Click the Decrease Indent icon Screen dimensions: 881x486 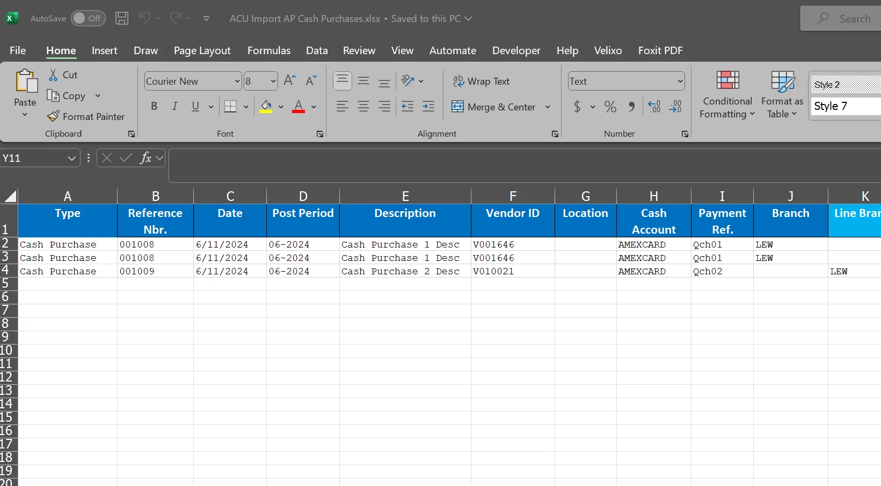click(407, 107)
